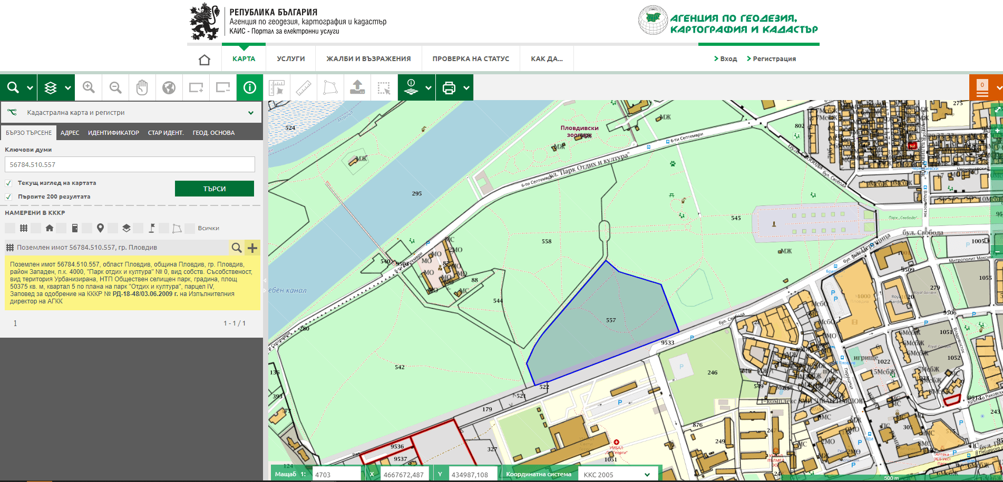
Task: Toggle the Всички filter checkbox
Action: coord(190,228)
